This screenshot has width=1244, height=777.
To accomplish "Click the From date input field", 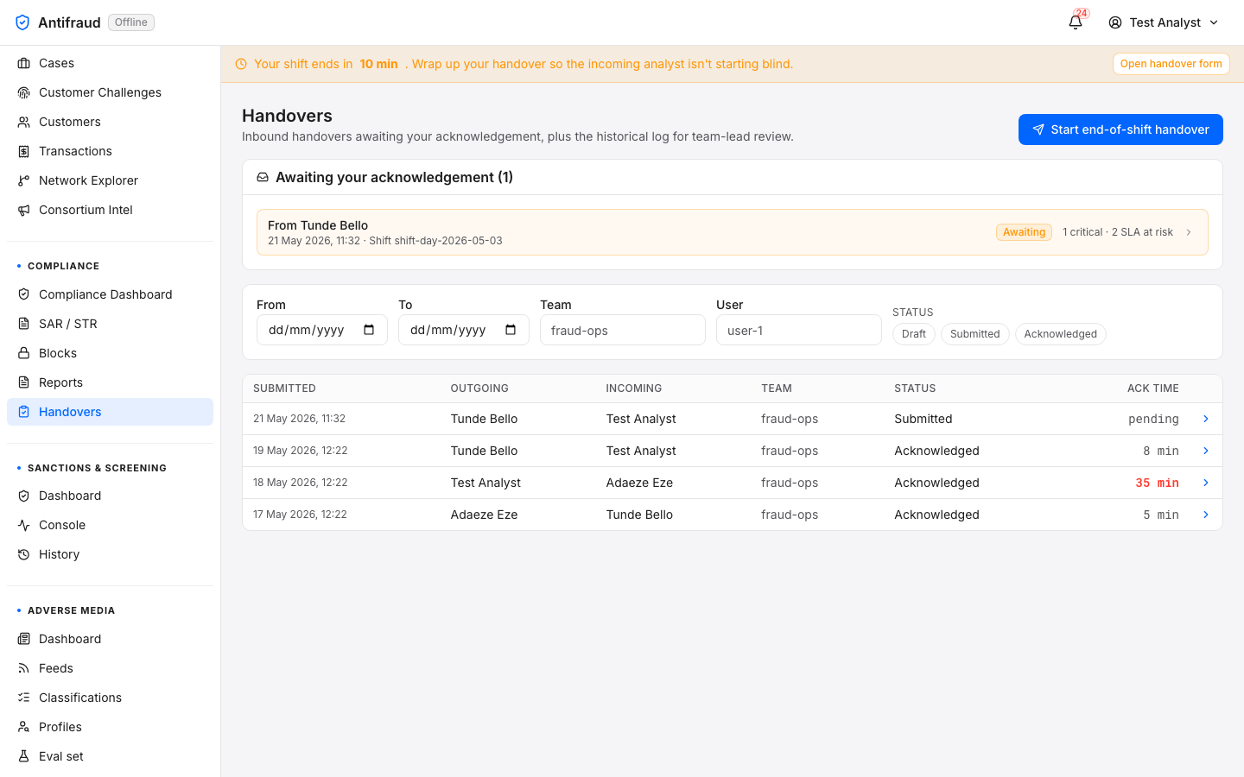I will (x=322, y=330).
